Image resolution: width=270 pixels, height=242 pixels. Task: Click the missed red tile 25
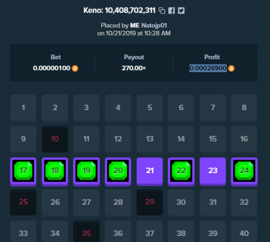click(23, 202)
